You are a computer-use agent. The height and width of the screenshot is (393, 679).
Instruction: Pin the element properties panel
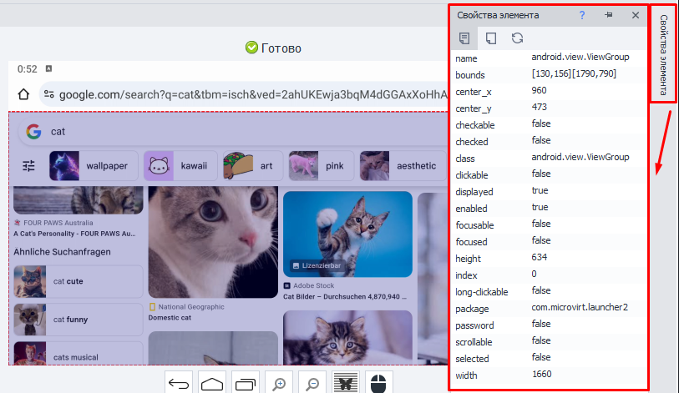point(608,15)
